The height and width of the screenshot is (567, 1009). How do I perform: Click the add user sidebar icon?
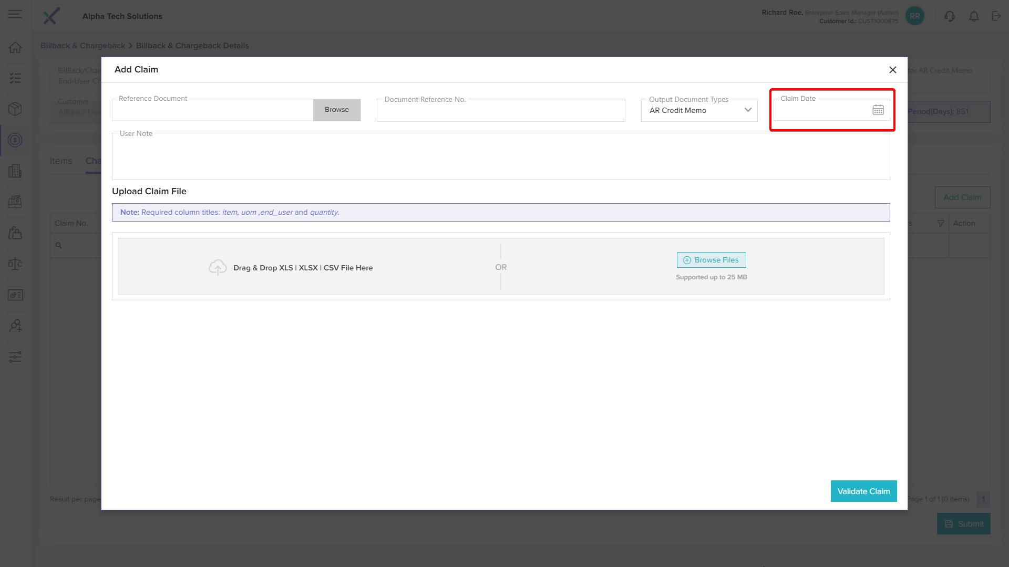click(x=15, y=325)
